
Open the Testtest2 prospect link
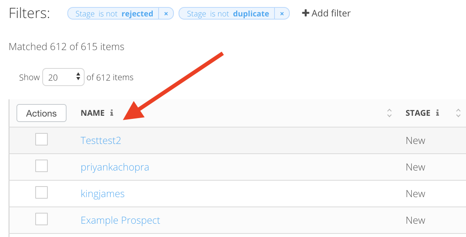[x=101, y=140]
